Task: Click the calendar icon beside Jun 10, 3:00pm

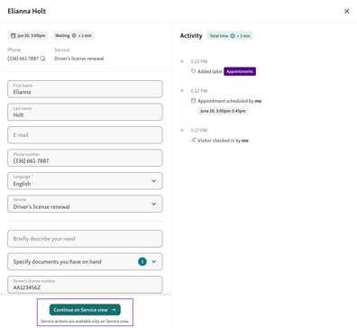Action: [x=13, y=35]
